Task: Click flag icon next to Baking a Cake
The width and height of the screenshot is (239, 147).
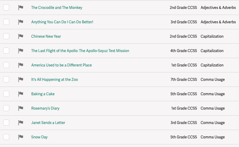Action: click(x=20, y=94)
